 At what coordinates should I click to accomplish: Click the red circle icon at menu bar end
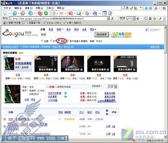coord(164,8)
